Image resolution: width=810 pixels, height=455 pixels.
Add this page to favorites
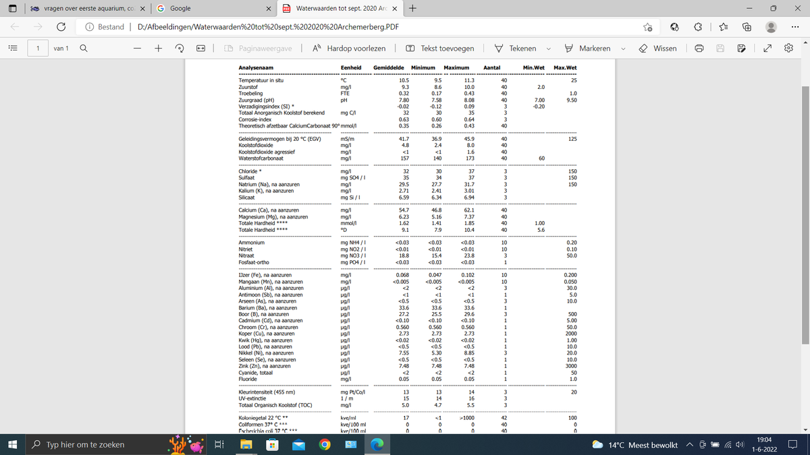pyautogui.click(x=648, y=27)
